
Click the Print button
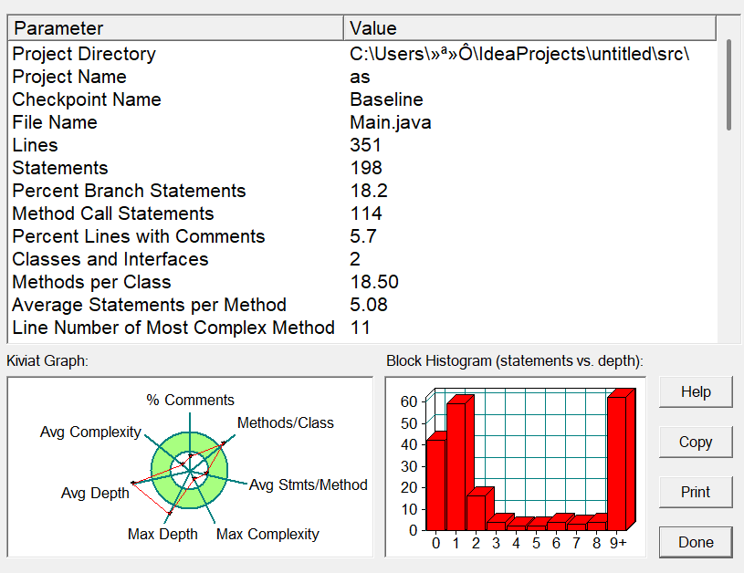[696, 492]
